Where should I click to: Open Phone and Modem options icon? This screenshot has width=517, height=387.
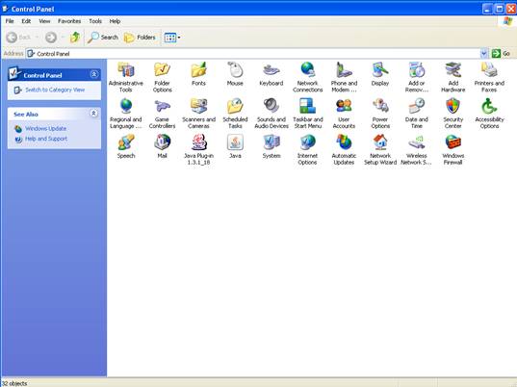[344, 70]
